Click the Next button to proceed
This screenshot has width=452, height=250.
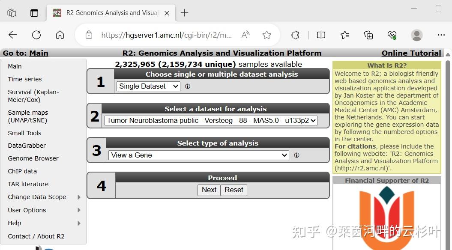(209, 190)
